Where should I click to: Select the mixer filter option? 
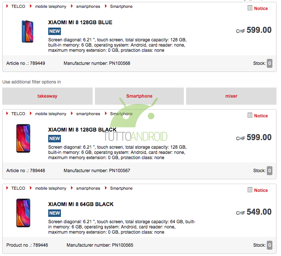(231, 96)
